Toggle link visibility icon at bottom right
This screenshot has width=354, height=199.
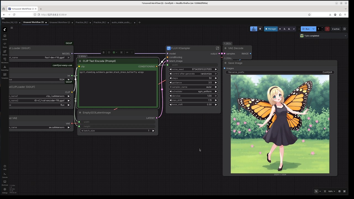(344, 191)
